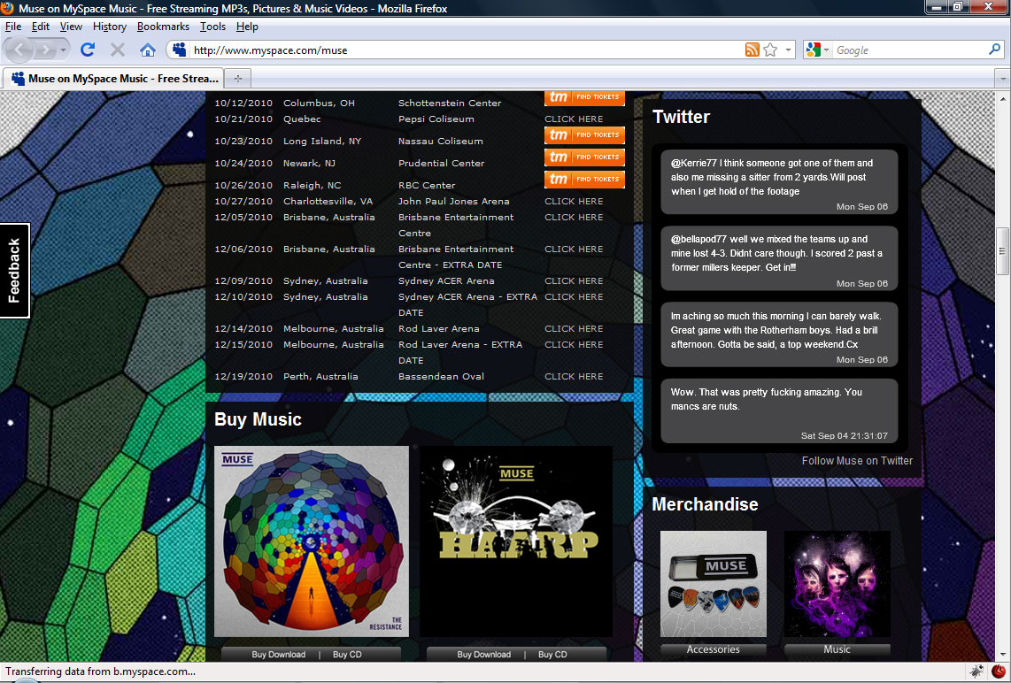
Task: Buy CD of HAARP album
Action: click(x=552, y=655)
